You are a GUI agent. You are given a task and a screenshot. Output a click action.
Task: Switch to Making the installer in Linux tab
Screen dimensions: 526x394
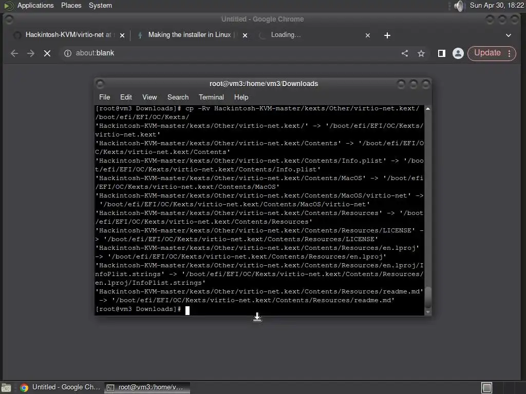tap(192, 35)
